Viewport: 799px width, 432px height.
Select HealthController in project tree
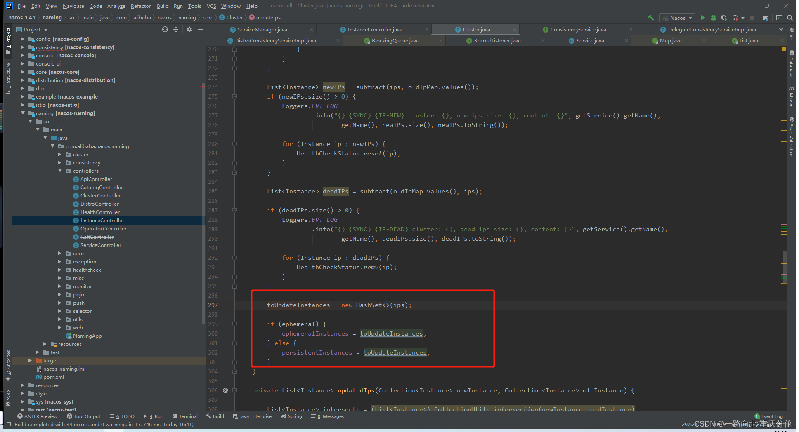100,212
